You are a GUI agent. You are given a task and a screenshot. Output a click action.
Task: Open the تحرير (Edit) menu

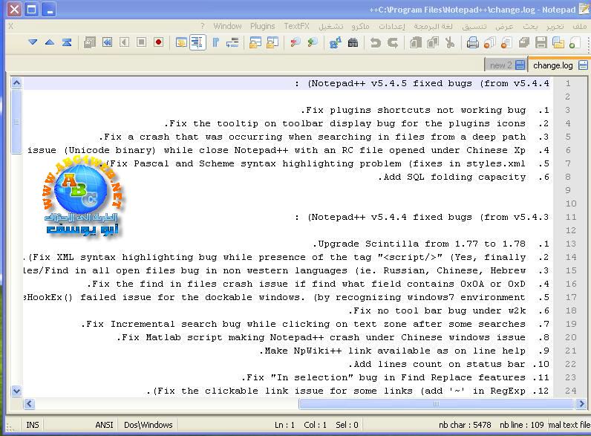555,26
